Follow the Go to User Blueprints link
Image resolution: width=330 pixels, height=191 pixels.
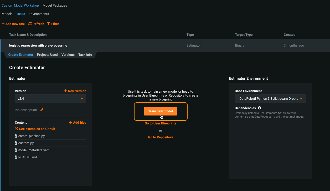(160, 123)
